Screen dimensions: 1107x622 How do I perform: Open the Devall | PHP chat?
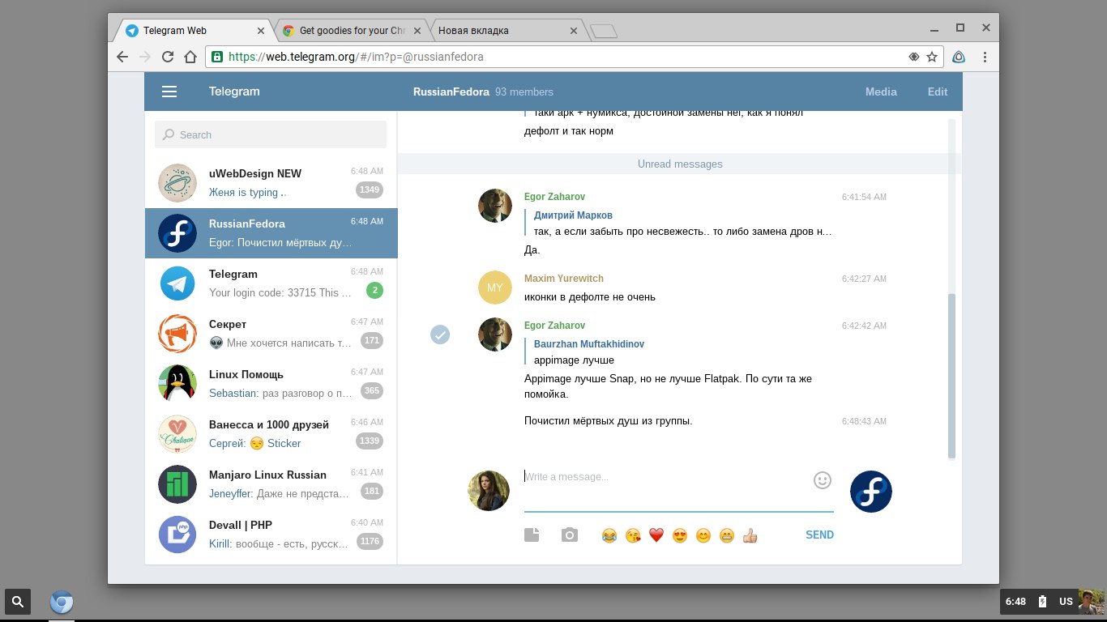tap(271, 535)
